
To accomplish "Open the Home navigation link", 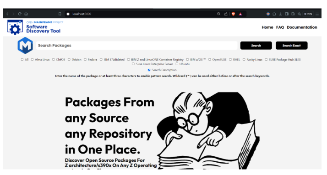I will [x=267, y=27].
